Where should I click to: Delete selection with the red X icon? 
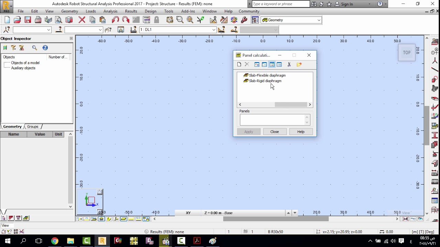(82, 20)
